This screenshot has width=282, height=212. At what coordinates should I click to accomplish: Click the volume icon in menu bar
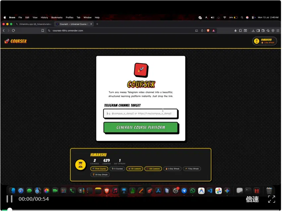click(x=212, y=18)
